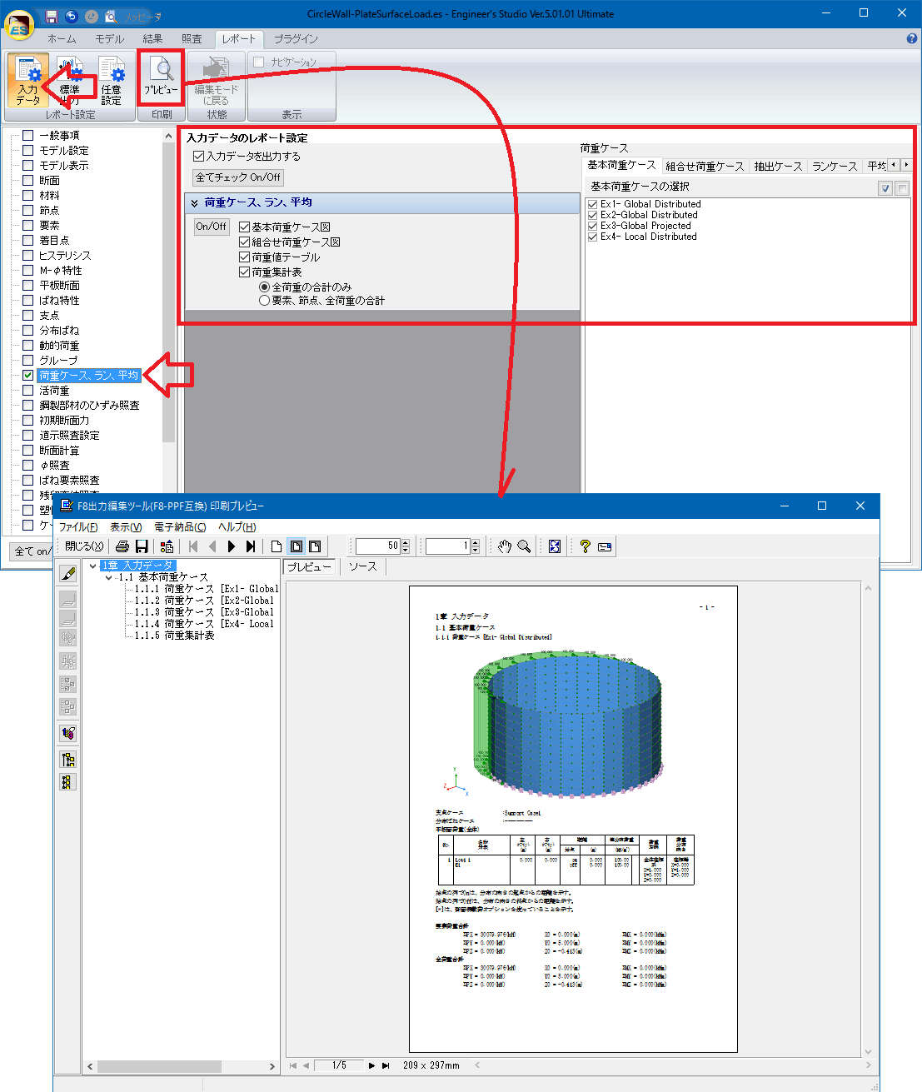922x1092 pixels.
Task: Click the zoom percentage input field showing 50
Action: coord(378,546)
